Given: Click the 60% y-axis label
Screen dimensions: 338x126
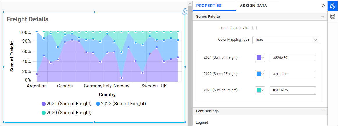Looking at the screenshot, I should pos(26,51).
